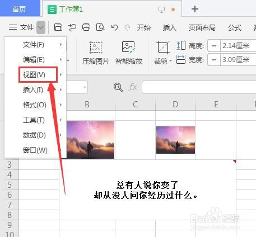256x237 pixels.
Task: Click the monitor display icon on document tab
Action: (161, 10)
